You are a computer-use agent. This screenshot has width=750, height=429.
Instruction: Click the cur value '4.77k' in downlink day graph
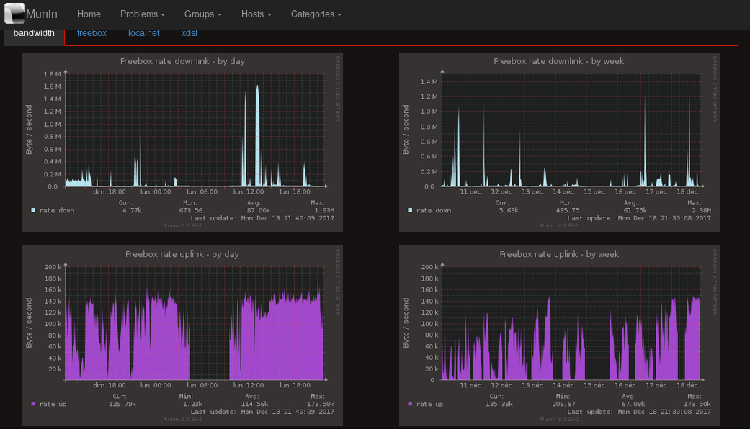click(132, 210)
